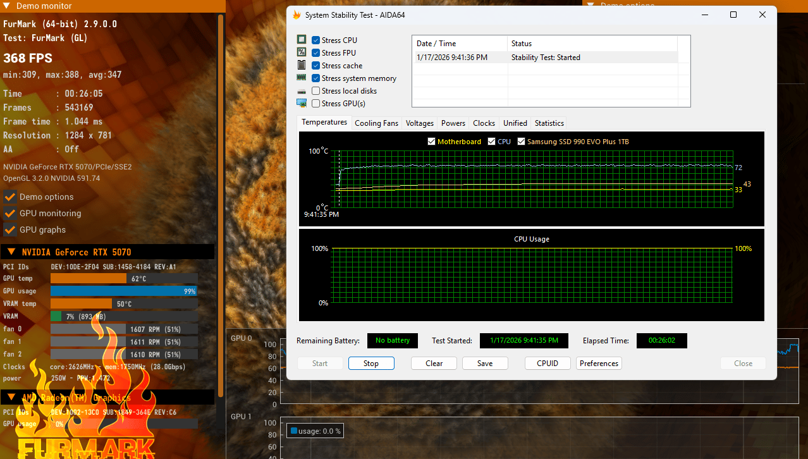The width and height of the screenshot is (808, 459).
Task: Maximize the AIDA64 window
Action: click(733, 15)
